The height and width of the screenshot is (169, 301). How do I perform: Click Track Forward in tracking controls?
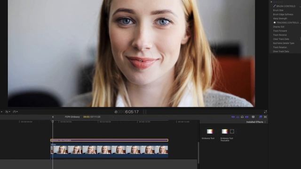[280, 31]
